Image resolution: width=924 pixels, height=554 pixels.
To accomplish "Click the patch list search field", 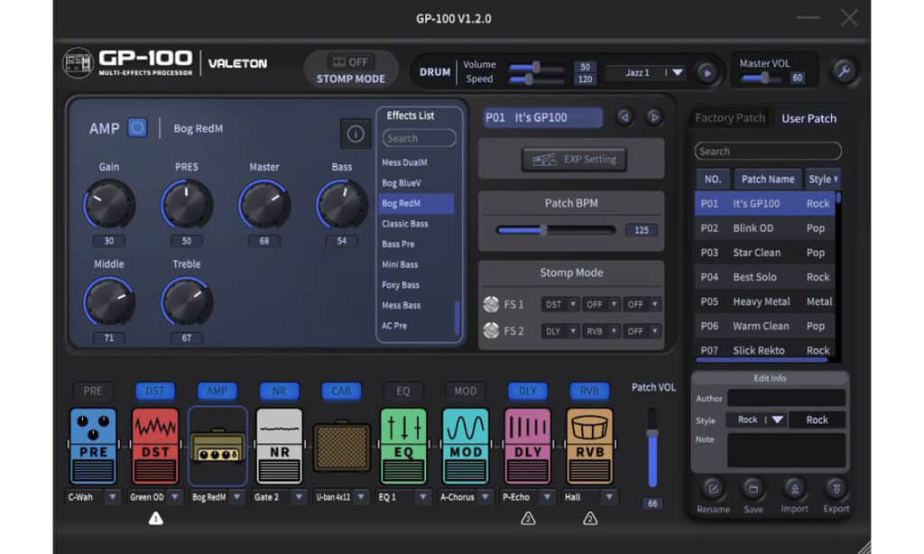I will 768,152.
